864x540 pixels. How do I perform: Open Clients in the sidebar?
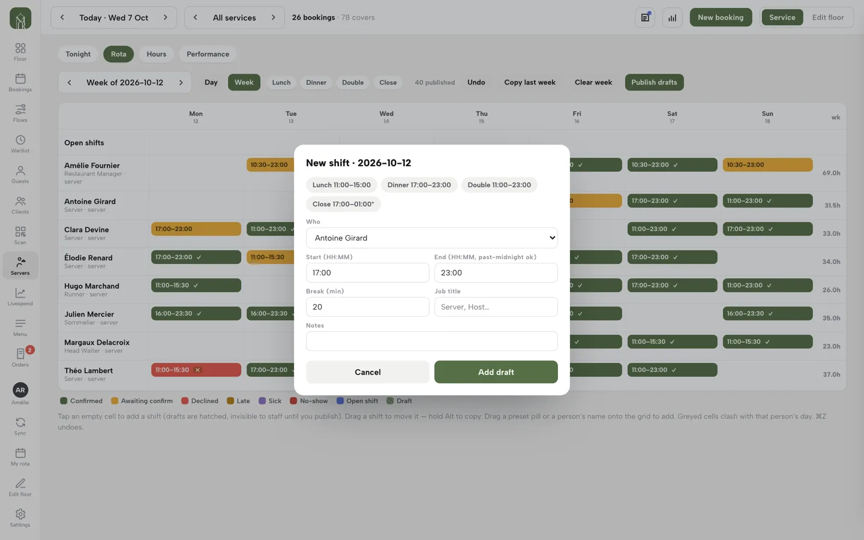click(20, 205)
